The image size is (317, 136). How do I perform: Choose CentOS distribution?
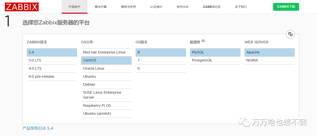(106, 60)
